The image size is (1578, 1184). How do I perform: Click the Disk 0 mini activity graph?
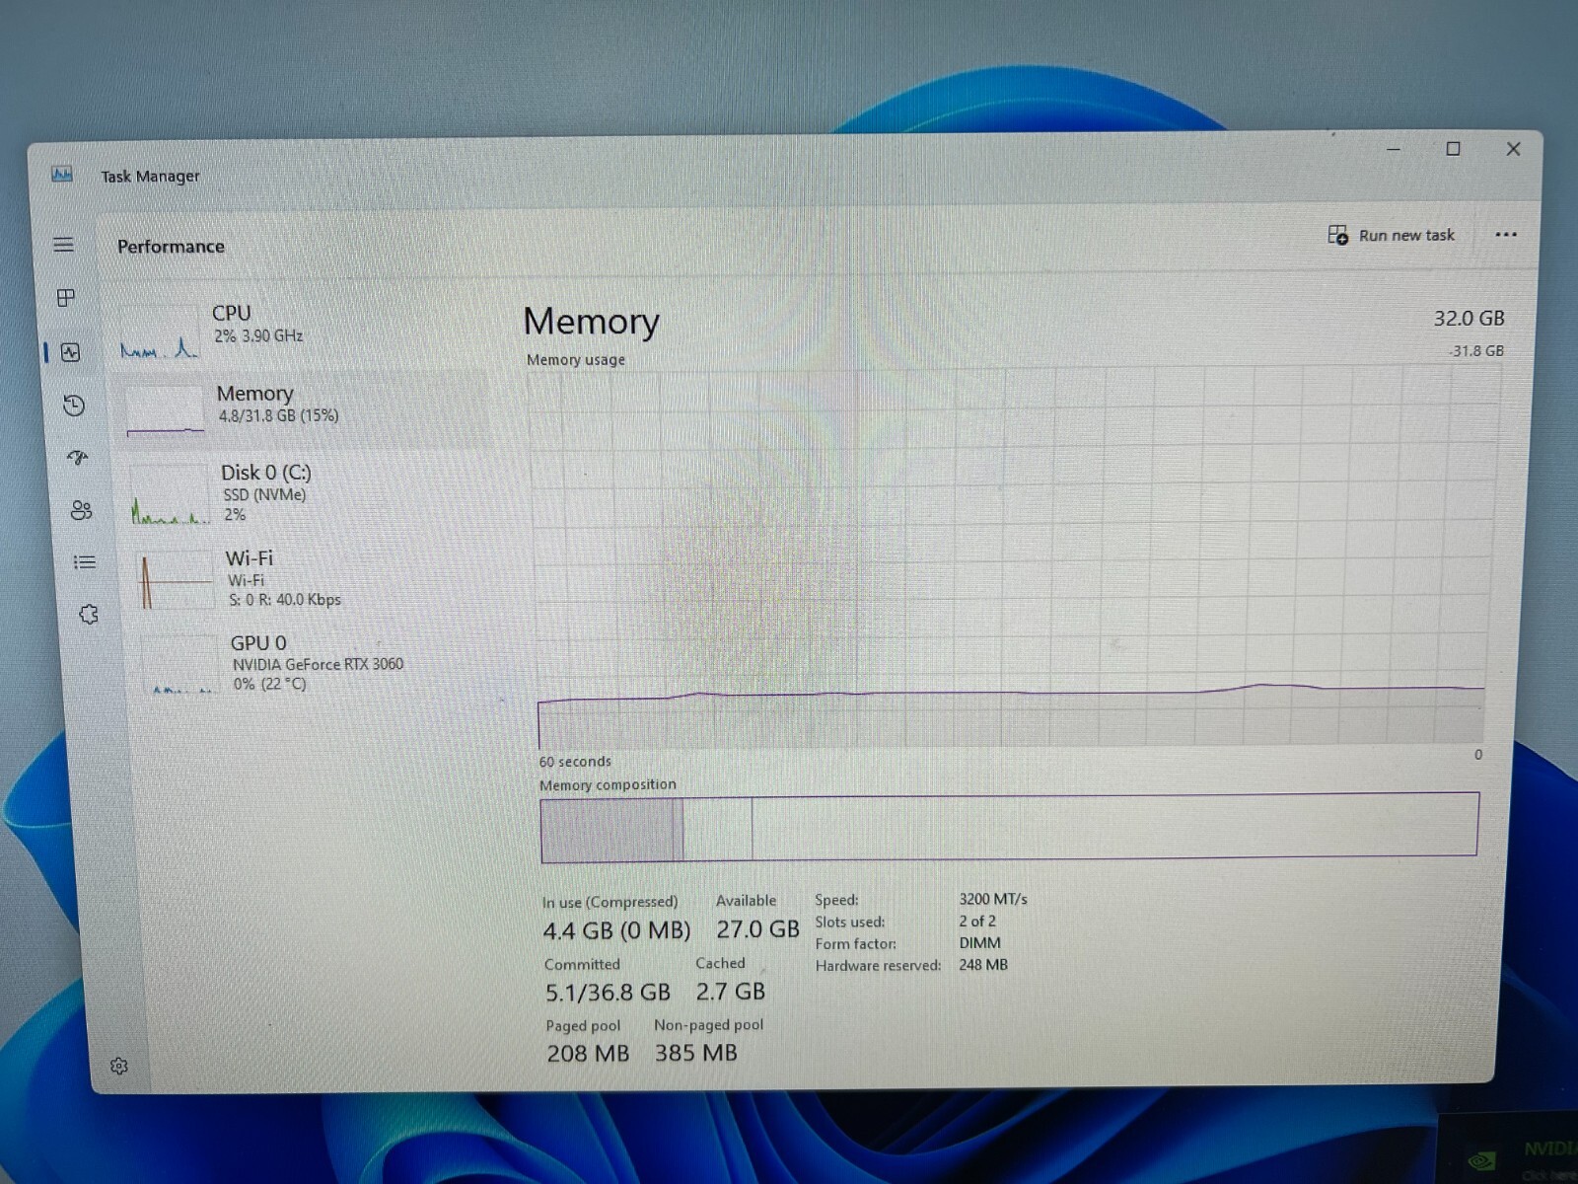[x=171, y=495]
